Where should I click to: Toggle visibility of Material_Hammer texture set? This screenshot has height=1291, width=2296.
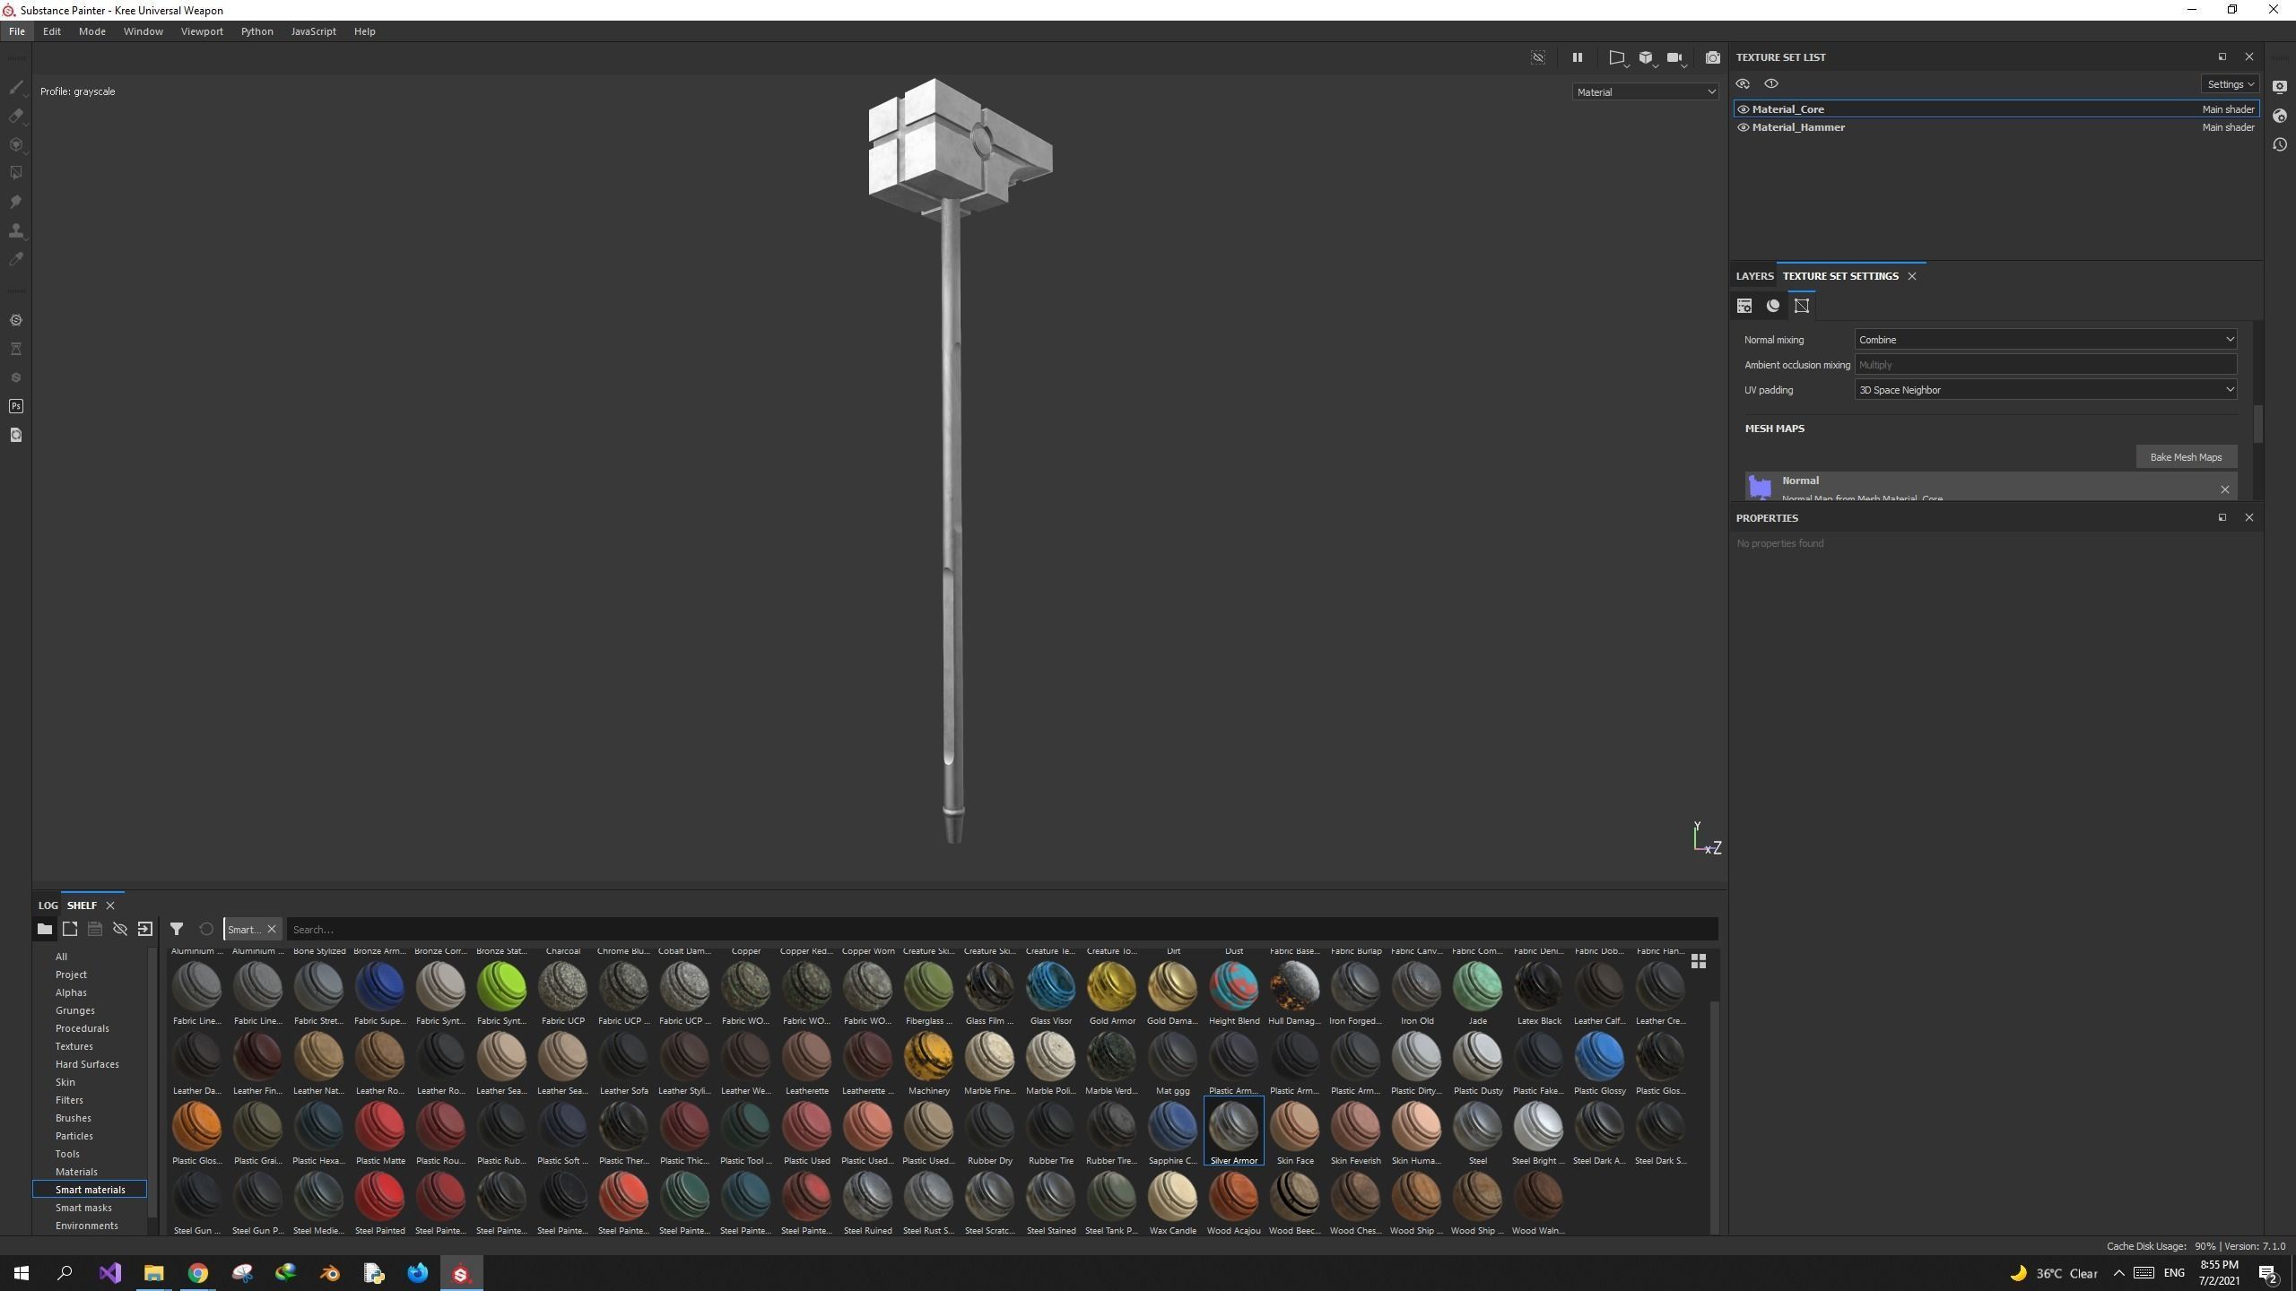1744,127
